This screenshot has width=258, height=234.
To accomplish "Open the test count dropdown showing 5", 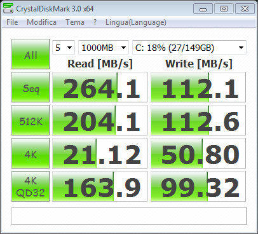I will pyautogui.click(x=64, y=48).
